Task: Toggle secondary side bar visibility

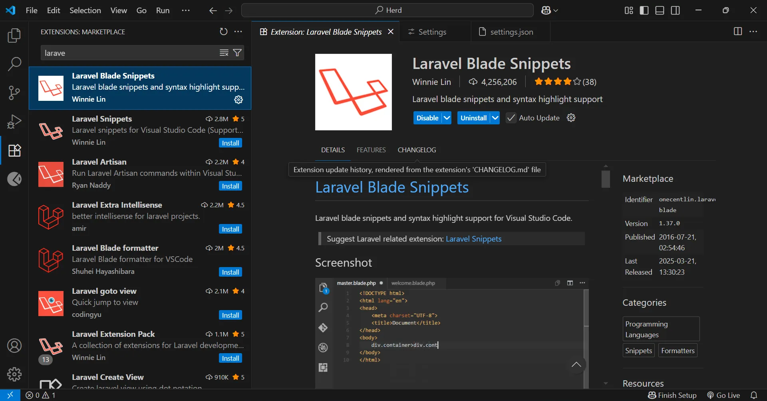Action: click(676, 10)
